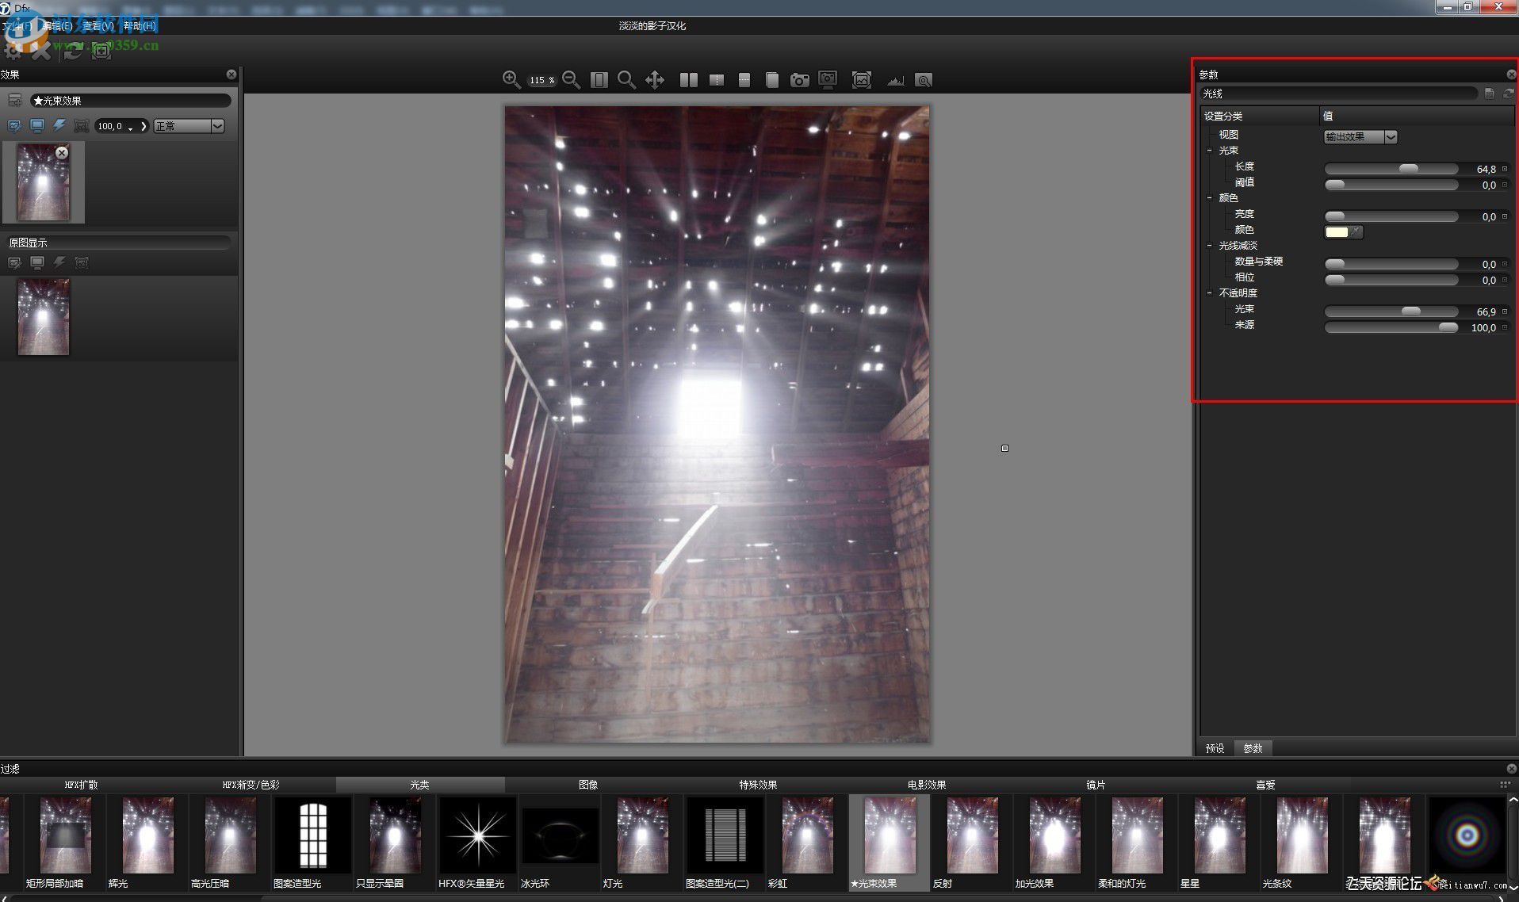
Task: Select the 电影效果 filter category
Action: coord(926,785)
